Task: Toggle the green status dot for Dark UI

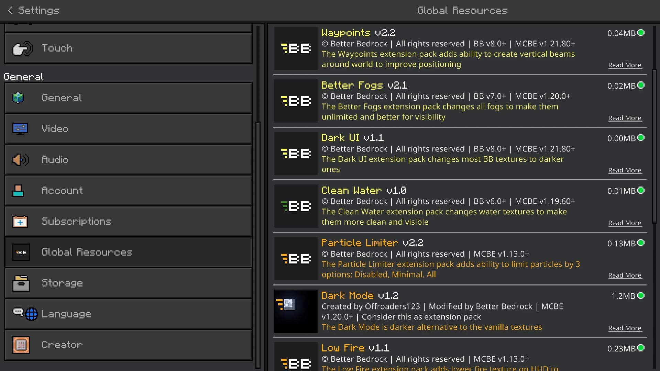Action: pos(641,138)
